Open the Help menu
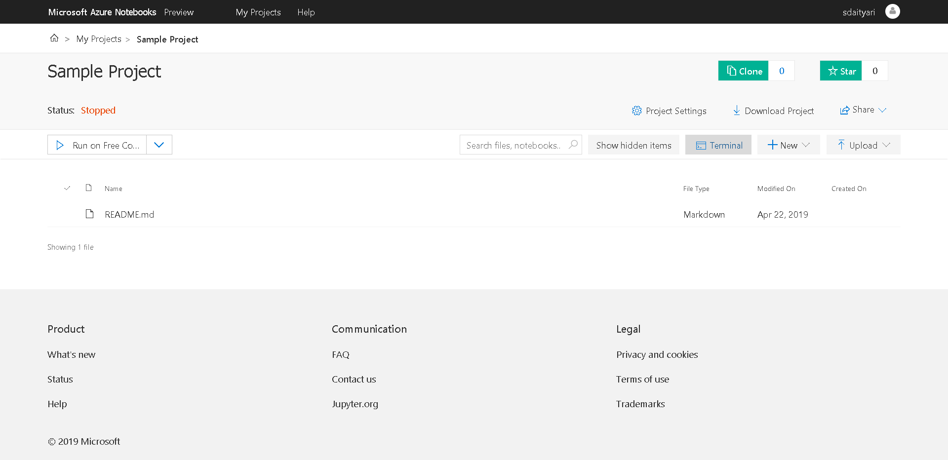948x460 pixels. tap(306, 12)
